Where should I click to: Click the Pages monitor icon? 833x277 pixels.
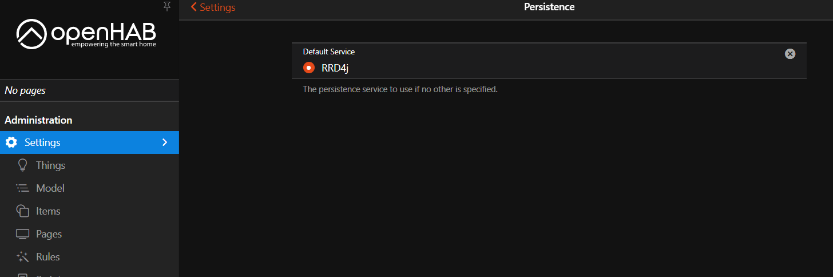(x=23, y=234)
